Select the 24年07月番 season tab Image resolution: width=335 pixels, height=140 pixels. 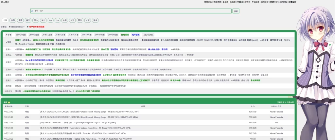coord(99,35)
